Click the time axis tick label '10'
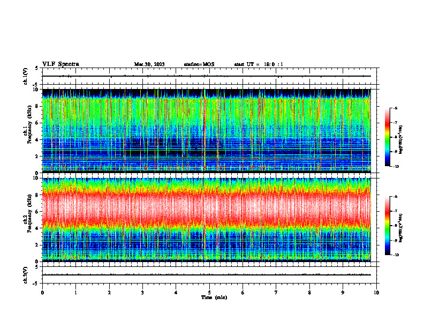Screen dimensions: 424x328 coord(376,293)
